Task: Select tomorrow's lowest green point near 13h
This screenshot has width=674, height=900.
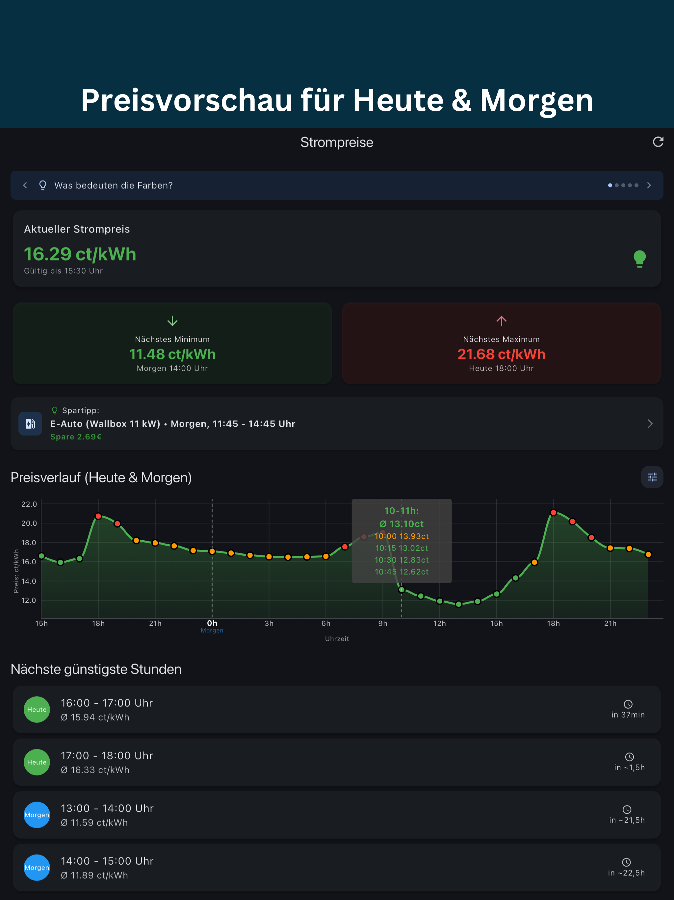Action: pyautogui.click(x=458, y=604)
